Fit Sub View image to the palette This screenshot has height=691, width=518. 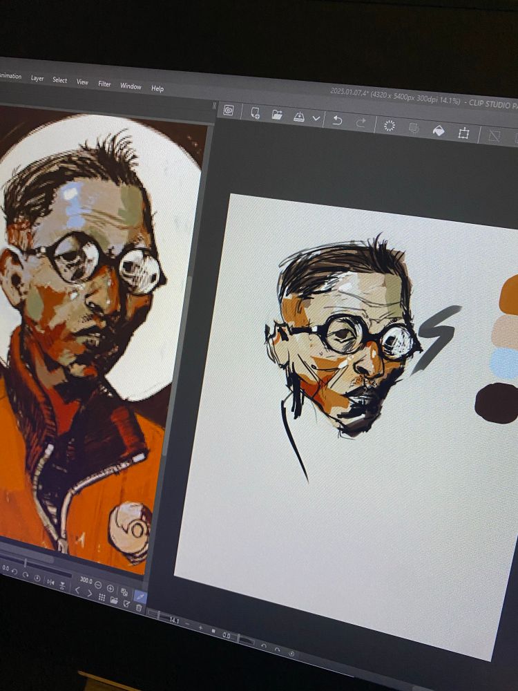(124, 592)
